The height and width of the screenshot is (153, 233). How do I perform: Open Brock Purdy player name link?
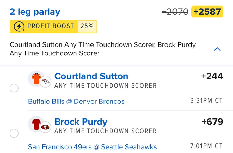pos(81,122)
